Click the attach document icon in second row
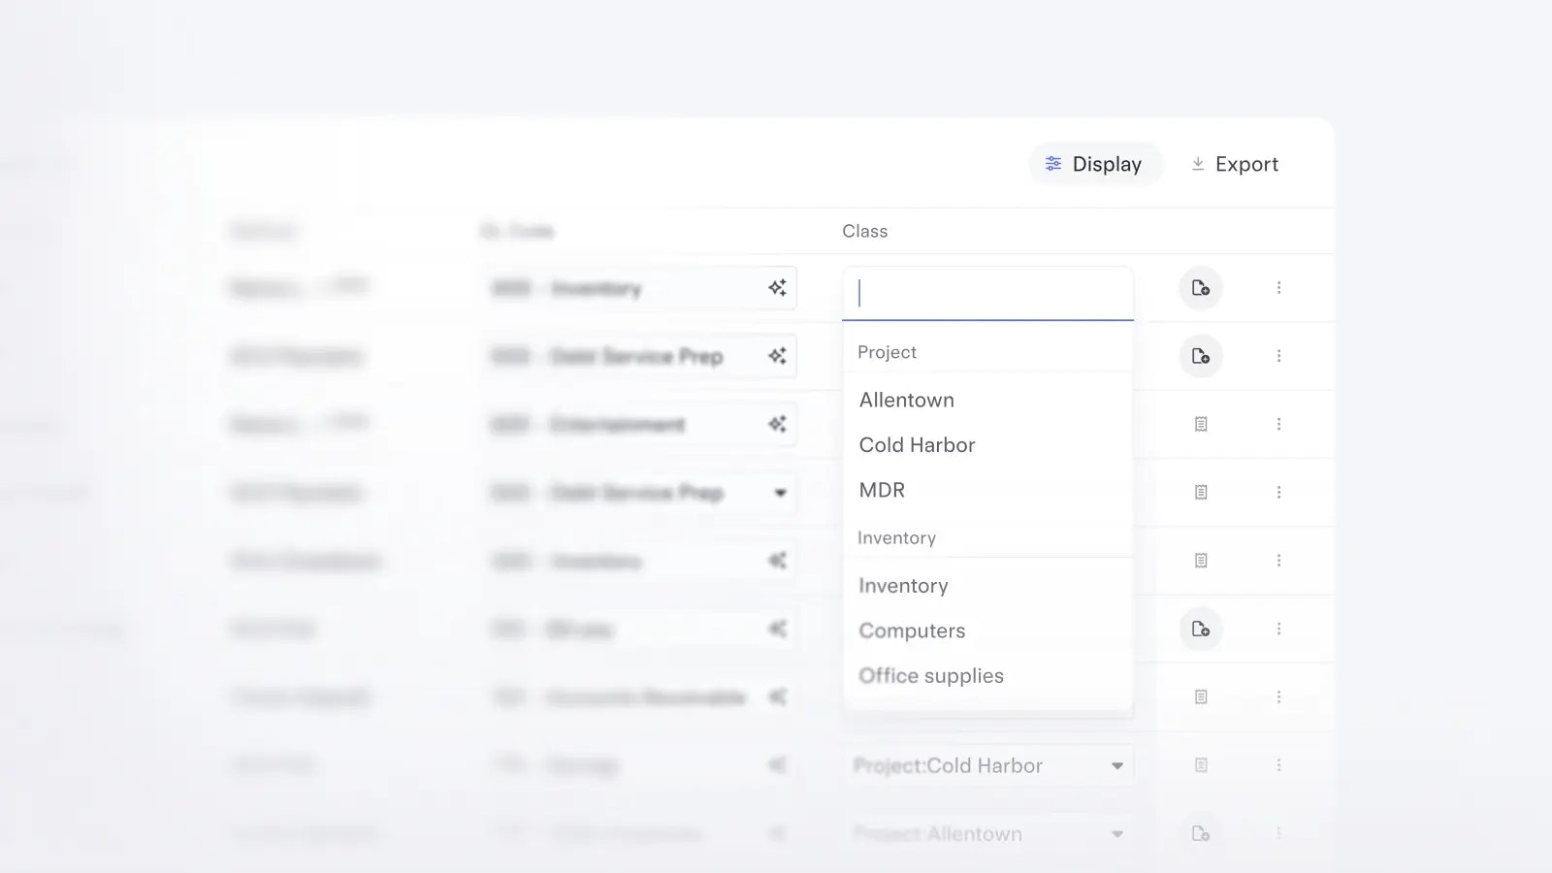1552x873 pixels. click(1200, 356)
